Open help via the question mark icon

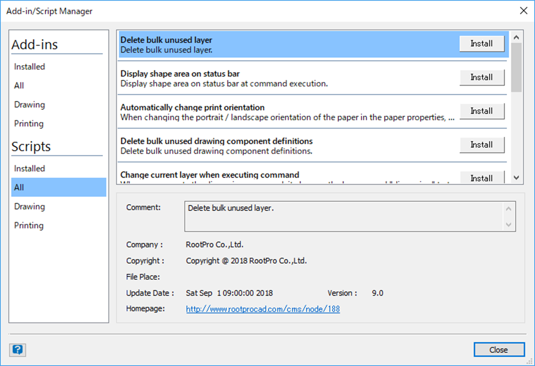17,350
